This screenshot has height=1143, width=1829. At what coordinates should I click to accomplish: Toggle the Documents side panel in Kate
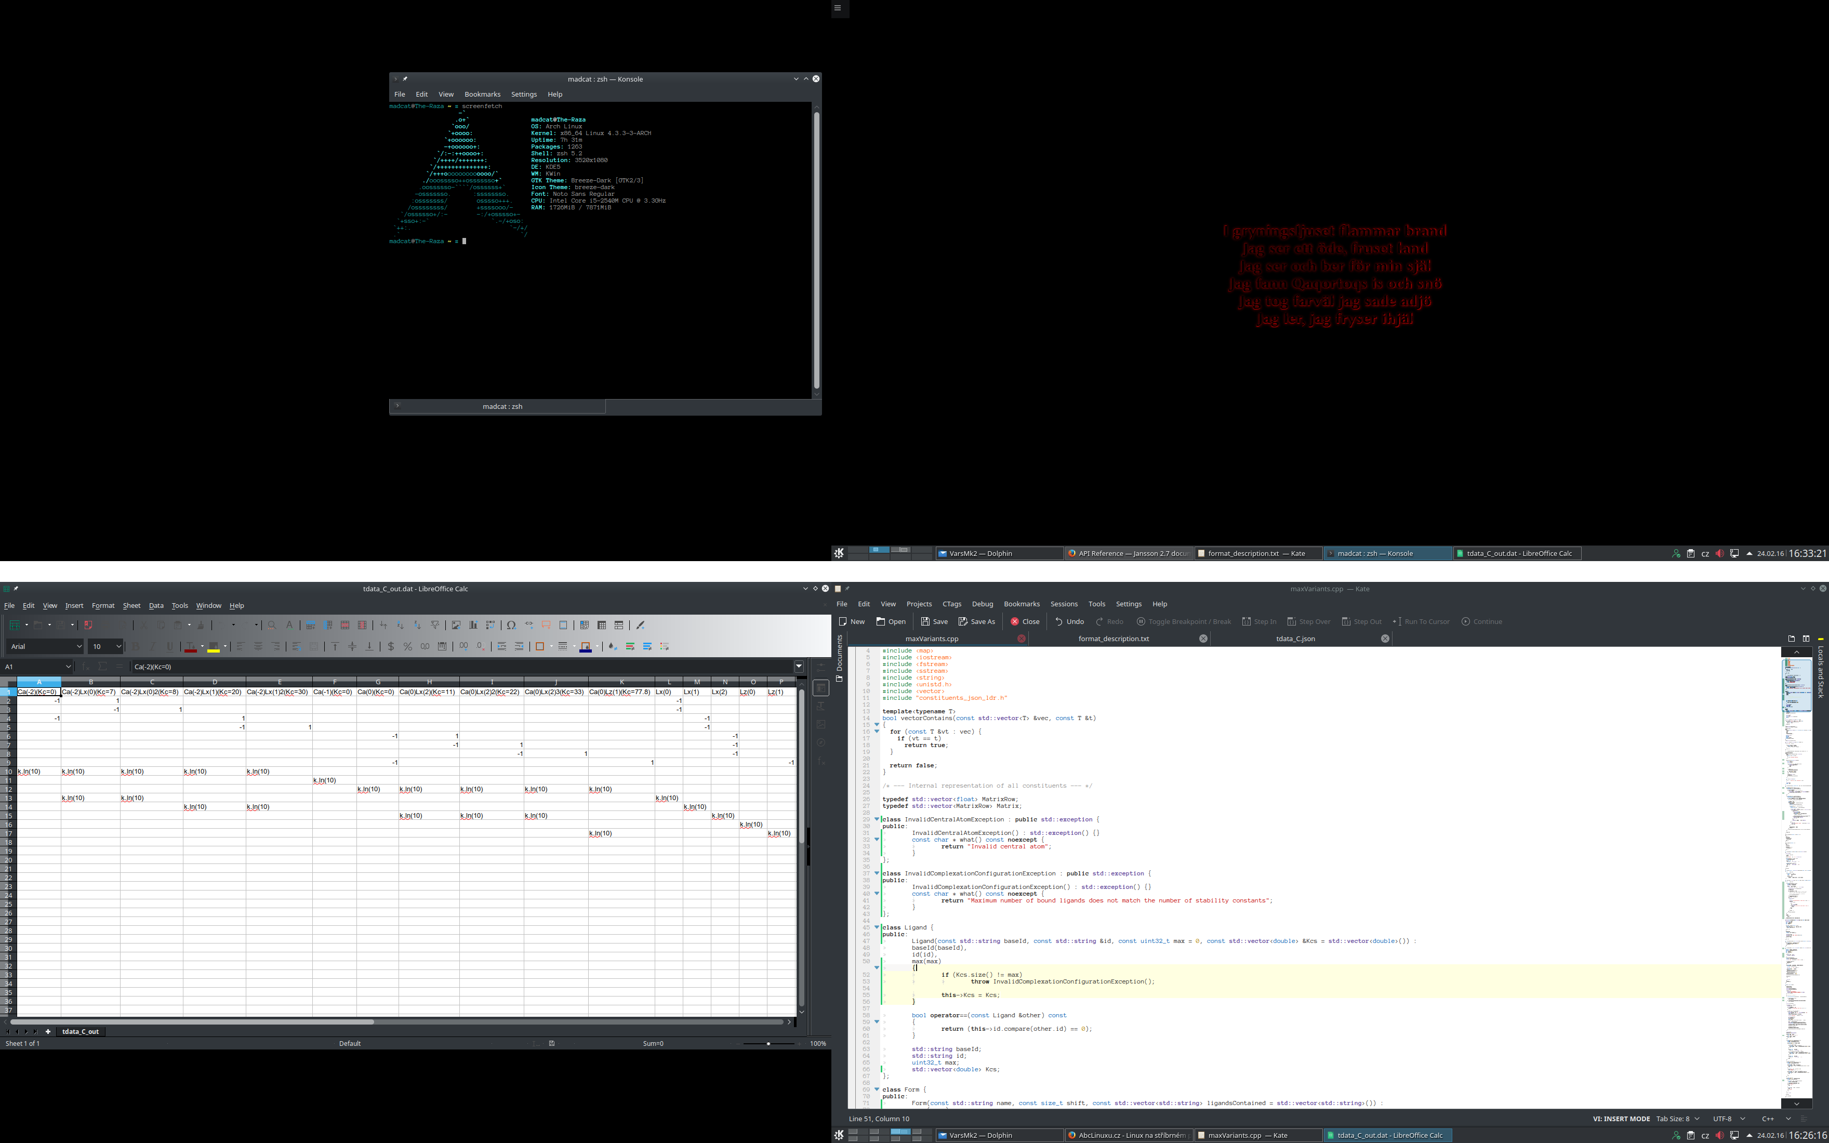[839, 658]
